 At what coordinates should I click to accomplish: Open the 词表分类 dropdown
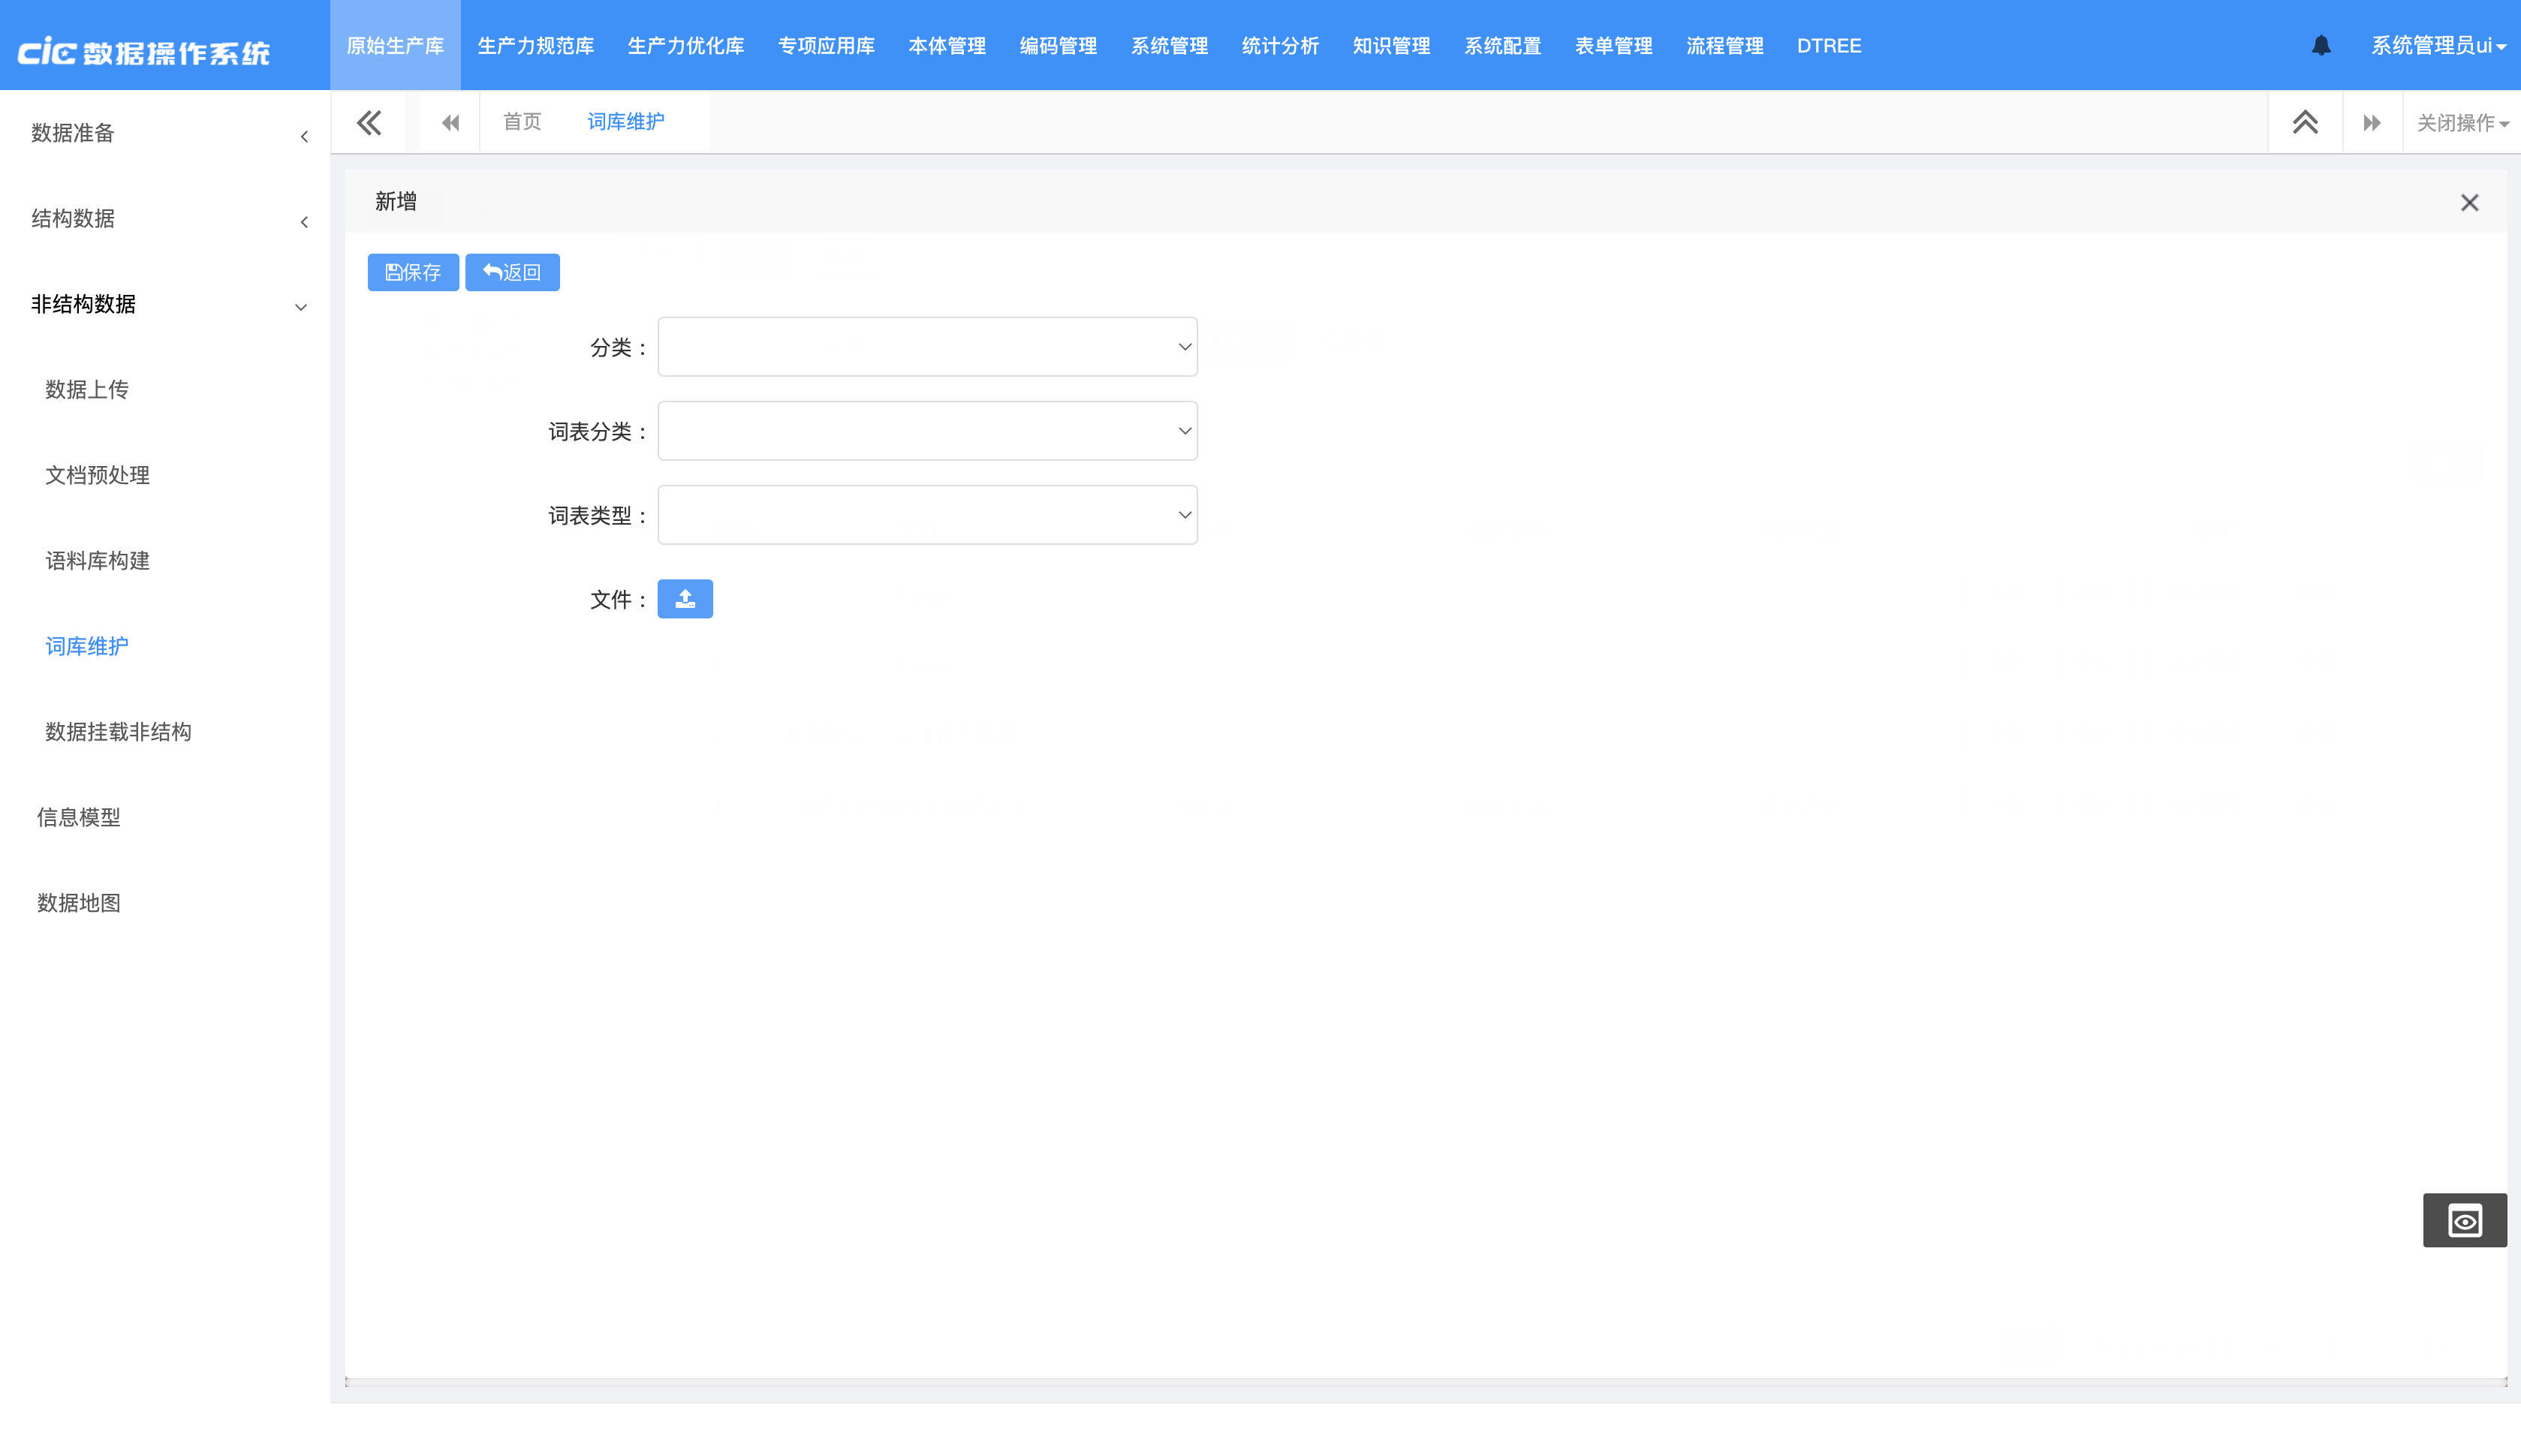pos(927,431)
